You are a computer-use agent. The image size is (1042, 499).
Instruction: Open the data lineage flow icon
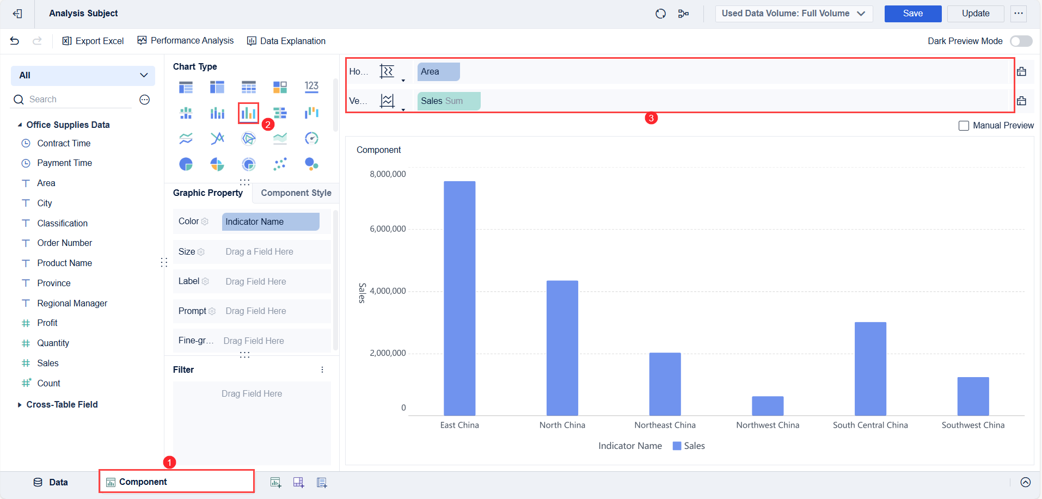point(683,14)
